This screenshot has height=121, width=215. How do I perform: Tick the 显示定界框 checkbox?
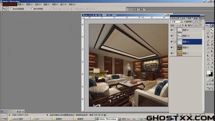point(32,9)
